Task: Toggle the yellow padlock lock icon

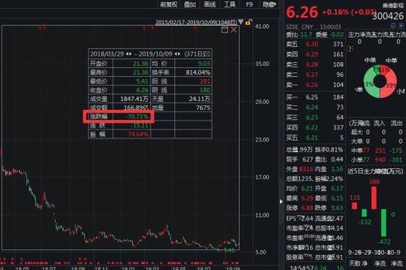Action: pyautogui.click(x=248, y=22)
